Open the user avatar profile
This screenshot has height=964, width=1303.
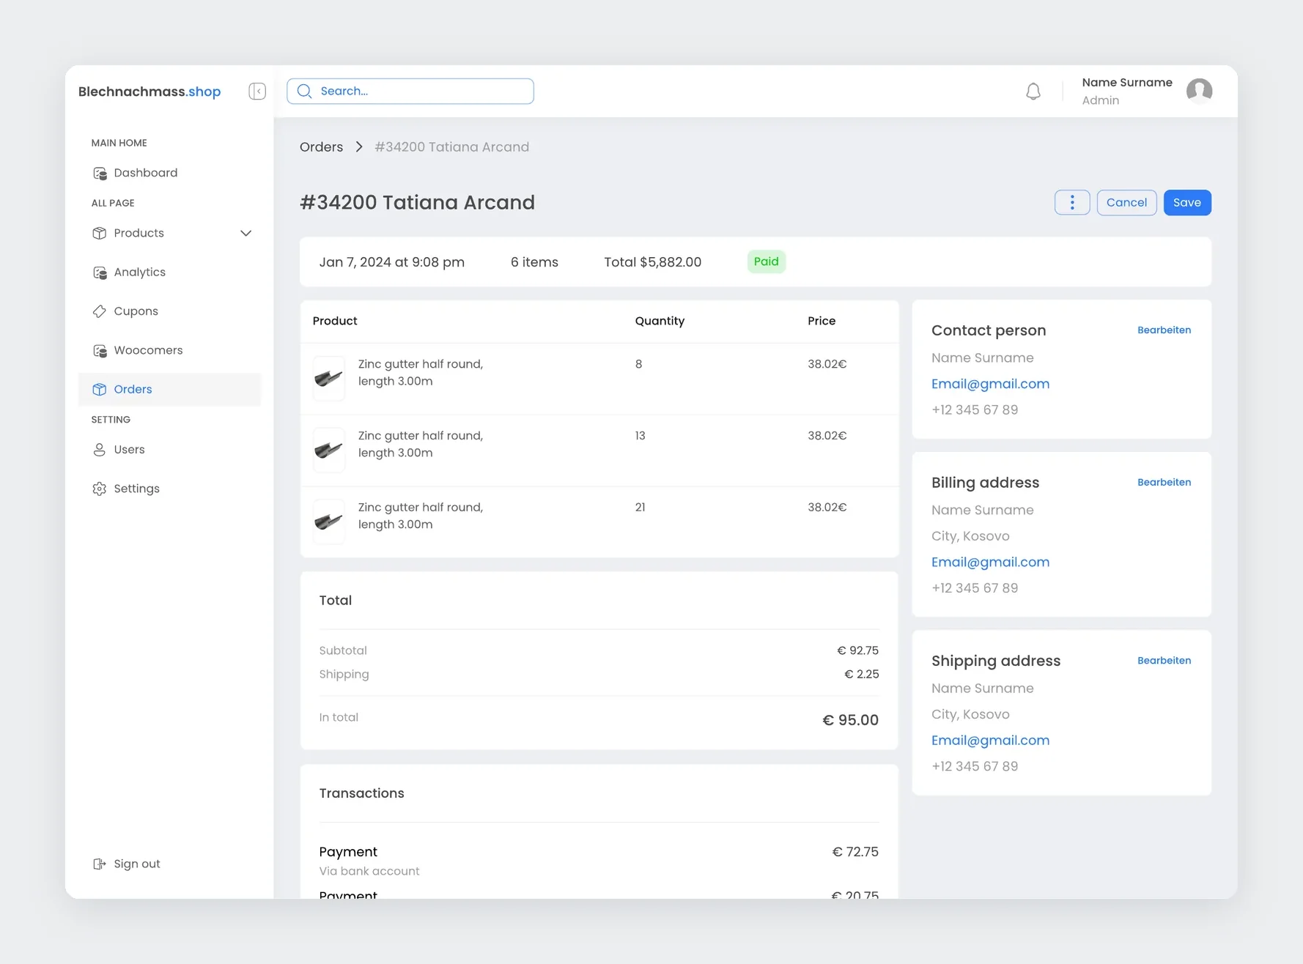coord(1199,91)
